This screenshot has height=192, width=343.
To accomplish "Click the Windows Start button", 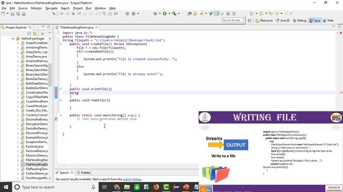I will coord(6,187).
